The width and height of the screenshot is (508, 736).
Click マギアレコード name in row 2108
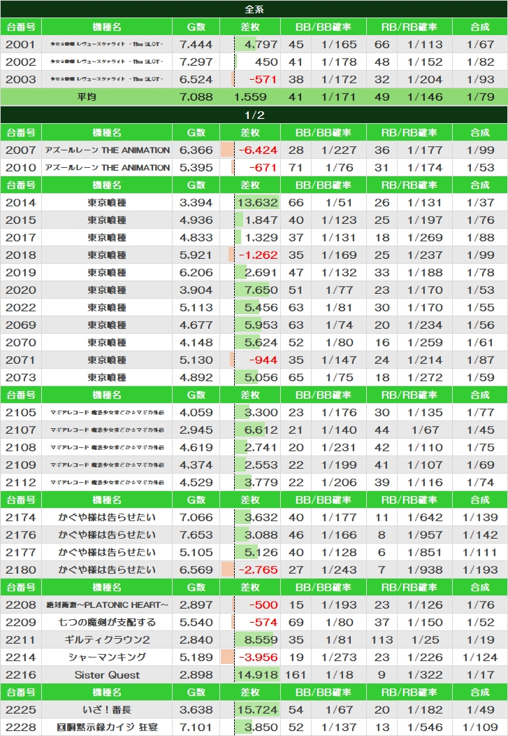click(x=107, y=447)
